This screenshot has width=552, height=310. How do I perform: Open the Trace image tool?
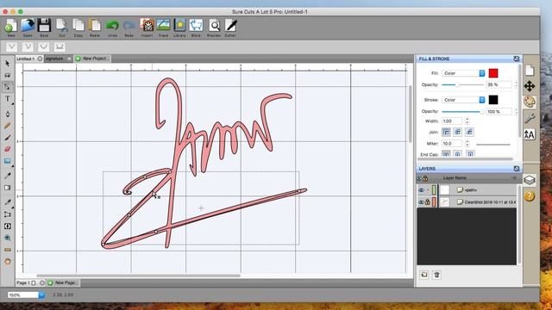(163, 27)
